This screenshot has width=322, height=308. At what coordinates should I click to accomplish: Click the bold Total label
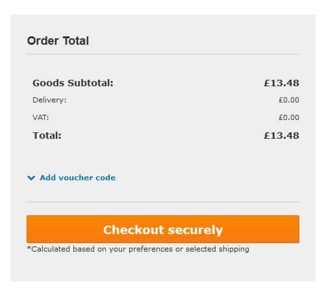[47, 136]
